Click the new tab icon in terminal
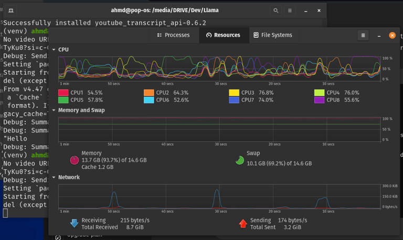403x240 pixels. [x=11, y=10]
